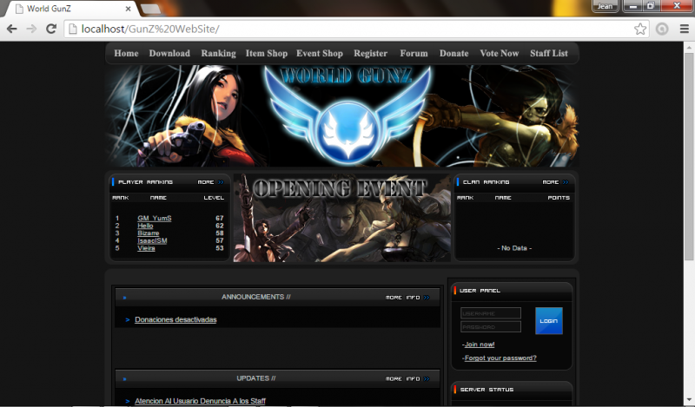This screenshot has width=695, height=407.
Task: Click the scrollbar up arrow
Action: point(689,46)
